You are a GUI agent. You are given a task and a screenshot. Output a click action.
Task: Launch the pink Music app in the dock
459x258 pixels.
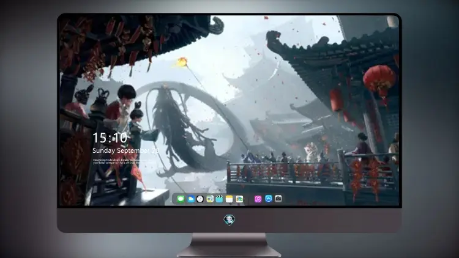coord(258,199)
